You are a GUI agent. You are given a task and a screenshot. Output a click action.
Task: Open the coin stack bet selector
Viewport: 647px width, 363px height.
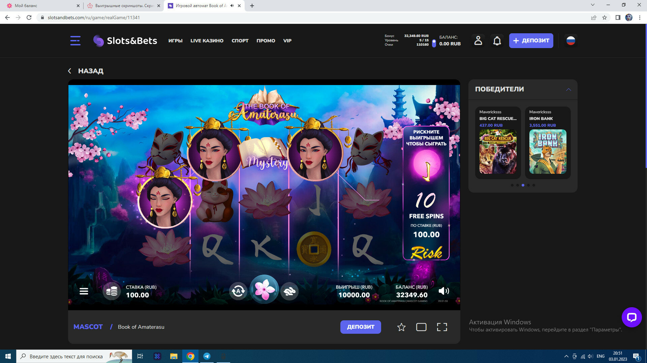pyautogui.click(x=112, y=291)
